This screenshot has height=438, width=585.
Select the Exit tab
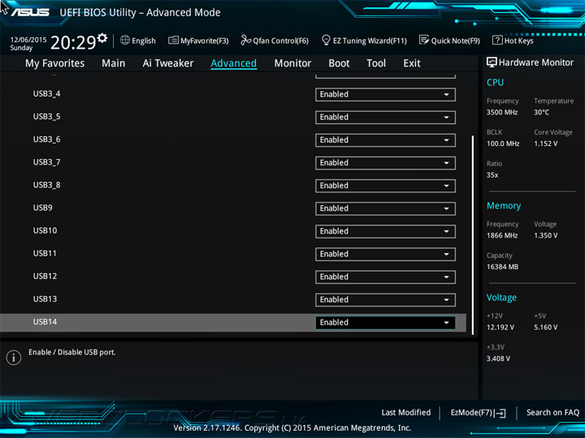point(412,63)
